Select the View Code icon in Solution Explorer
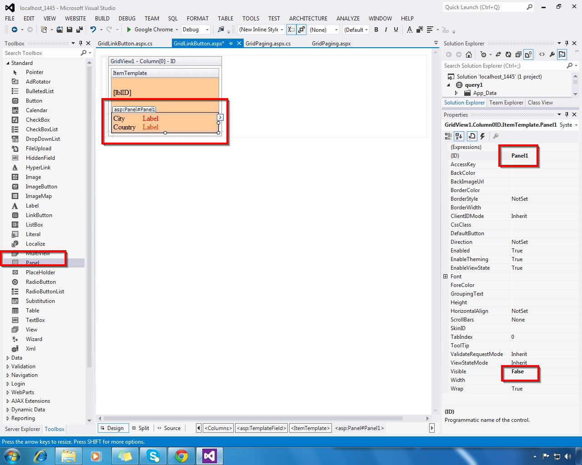 pos(542,54)
